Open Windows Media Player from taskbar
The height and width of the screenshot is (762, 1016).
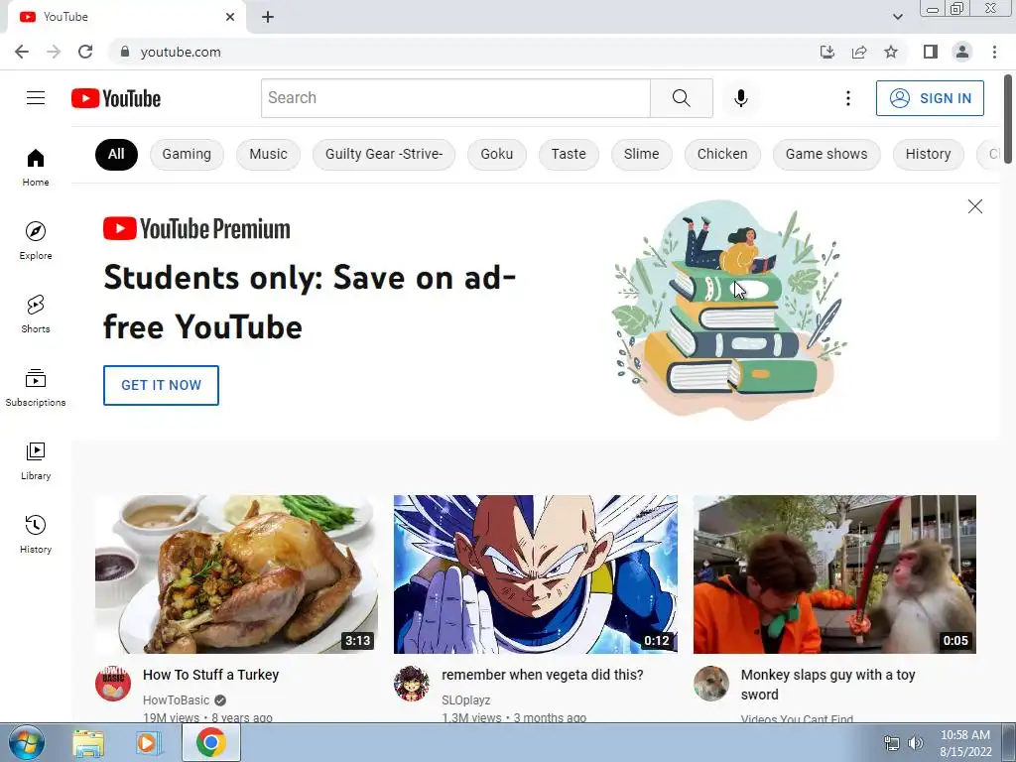point(149,742)
